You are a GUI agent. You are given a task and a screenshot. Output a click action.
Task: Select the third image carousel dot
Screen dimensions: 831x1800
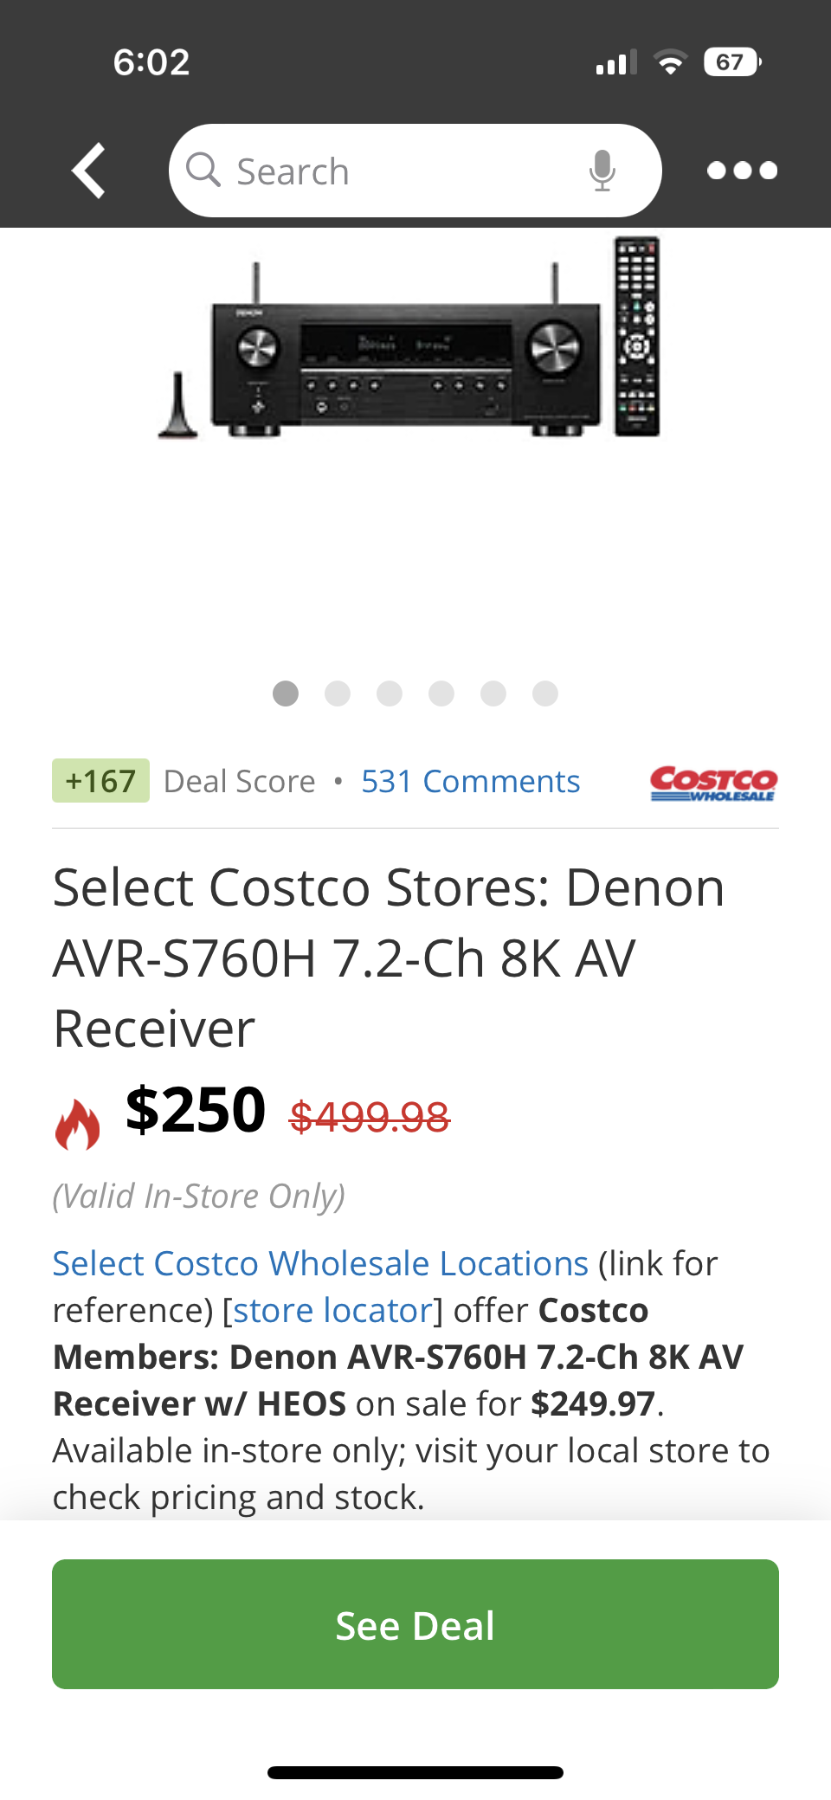(x=390, y=694)
